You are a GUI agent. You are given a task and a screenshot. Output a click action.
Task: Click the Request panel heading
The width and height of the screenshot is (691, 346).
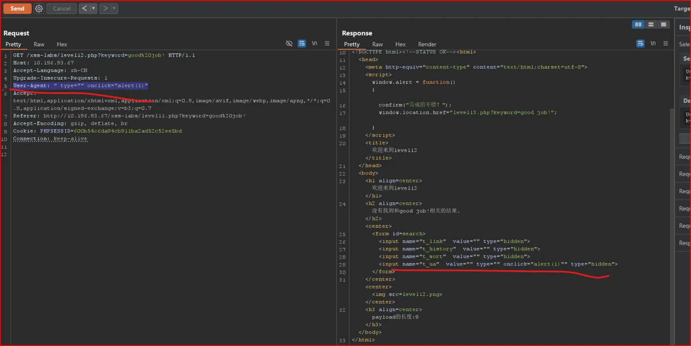tap(16, 33)
